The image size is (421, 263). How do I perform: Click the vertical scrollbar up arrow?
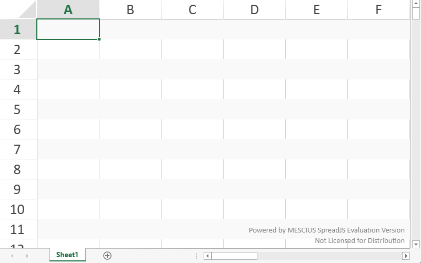click(x=416, y=3)
